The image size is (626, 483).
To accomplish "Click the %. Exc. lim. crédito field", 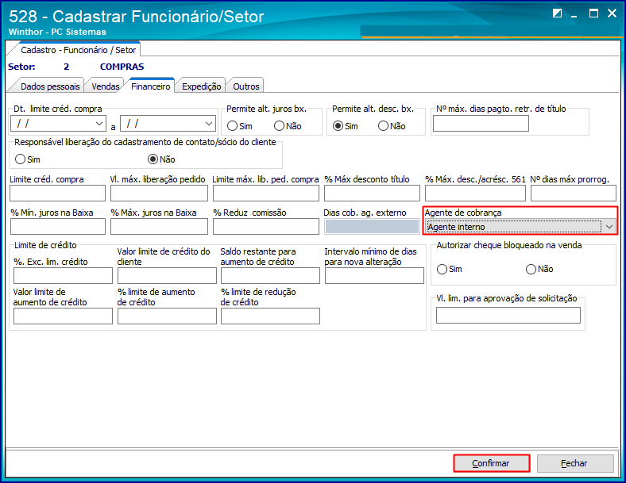I will point(63,275).
